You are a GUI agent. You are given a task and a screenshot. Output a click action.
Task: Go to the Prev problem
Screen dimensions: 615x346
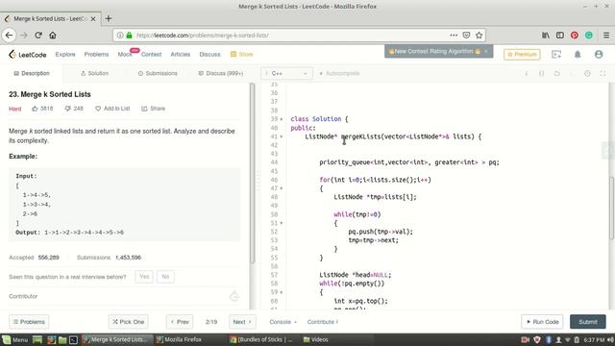180,322
